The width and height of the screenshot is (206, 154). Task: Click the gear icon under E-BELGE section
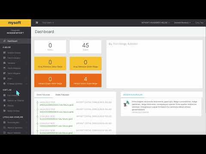[x=5, y=83]
